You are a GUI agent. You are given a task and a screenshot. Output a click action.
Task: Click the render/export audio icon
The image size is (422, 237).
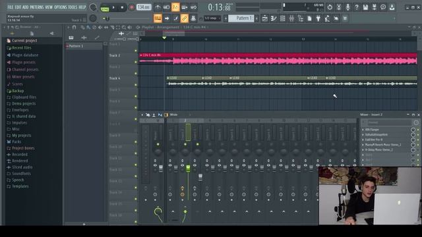click(375, 7)
